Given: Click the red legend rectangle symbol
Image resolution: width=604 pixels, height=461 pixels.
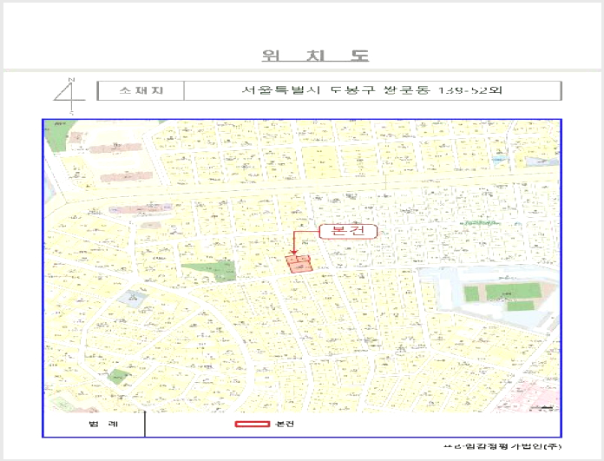Looking at the screenshot, I should click(253, 424).
